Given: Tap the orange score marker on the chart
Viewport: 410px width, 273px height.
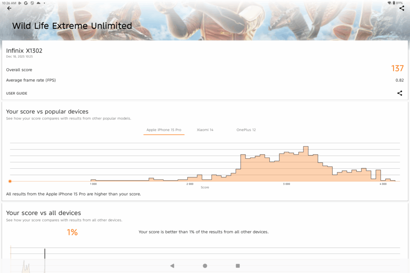Looking at the screenshot, I should click(10, 181).
